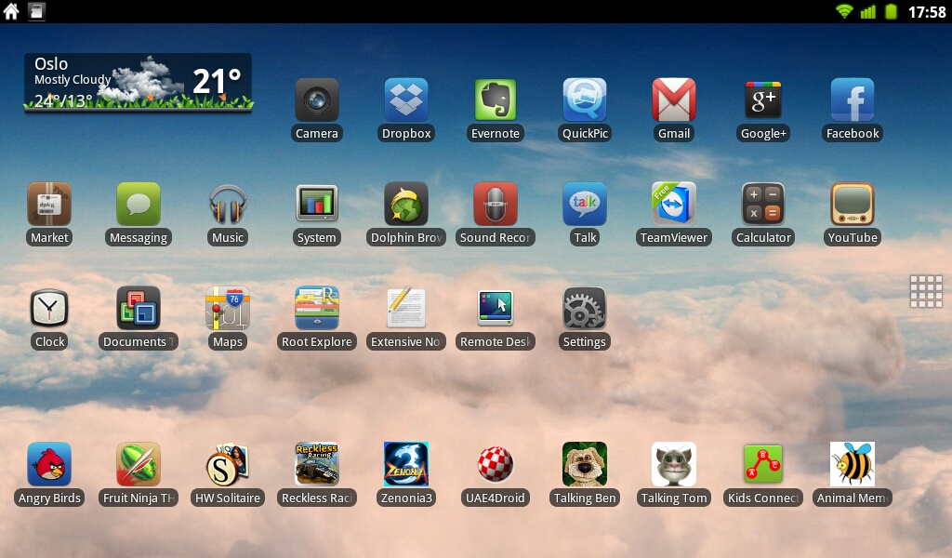The image size is (952, 558).
Task: Tap the 21° temperature reading
Action: (217, 81)
